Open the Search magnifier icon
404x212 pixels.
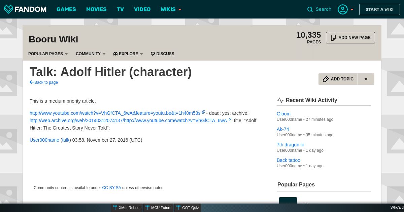310,9
